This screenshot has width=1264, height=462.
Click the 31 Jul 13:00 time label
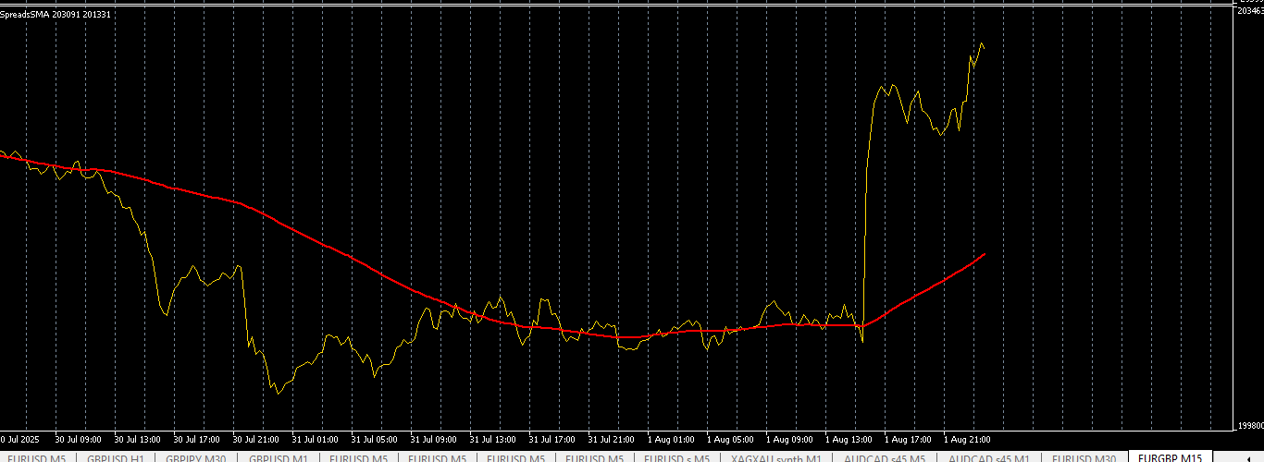[492, 439]
